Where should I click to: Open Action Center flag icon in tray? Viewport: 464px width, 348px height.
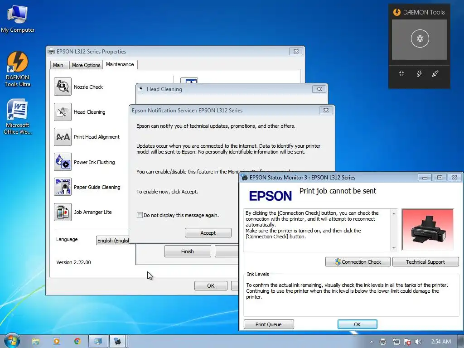coord(407,342)
